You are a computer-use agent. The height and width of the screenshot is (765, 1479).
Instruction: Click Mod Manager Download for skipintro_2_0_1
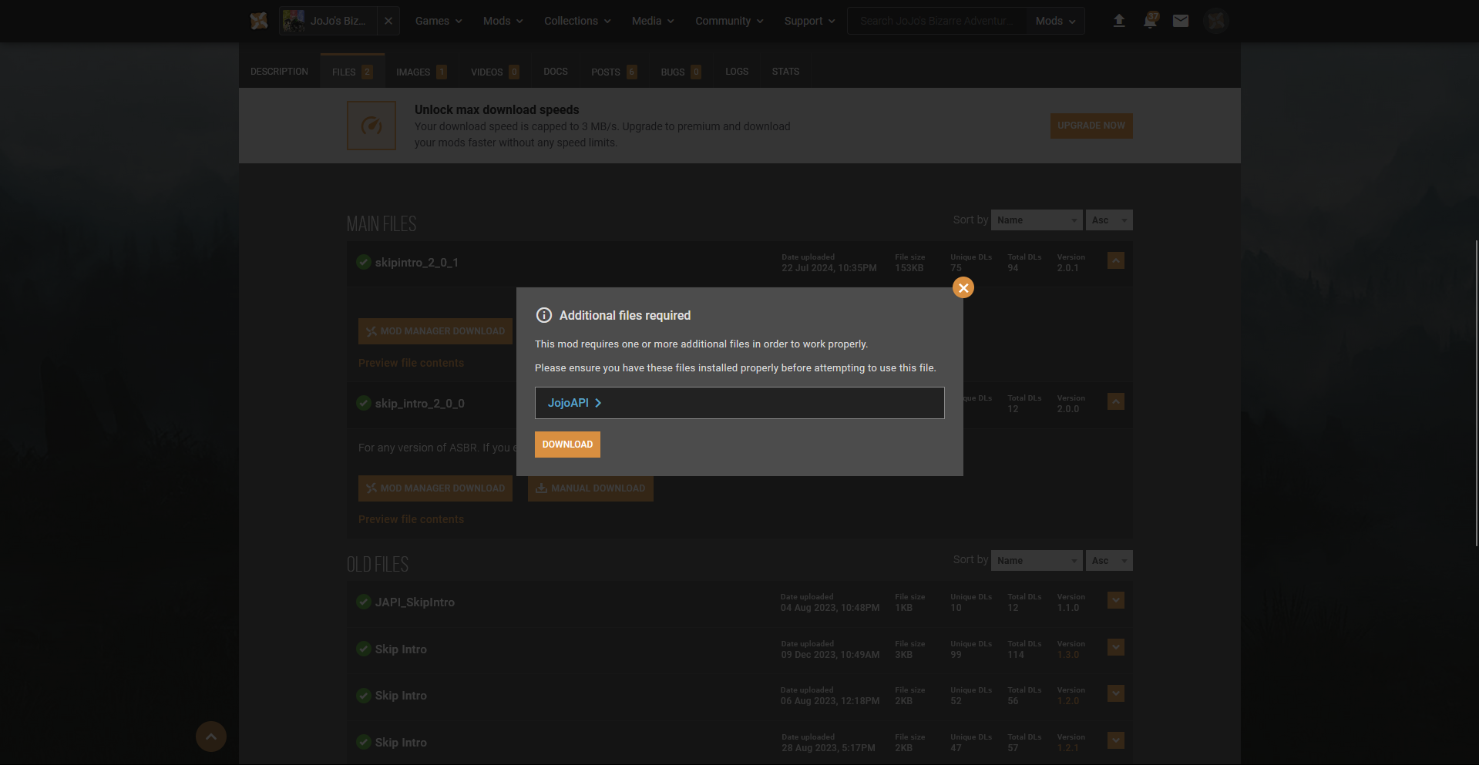(x=435, y=331)
